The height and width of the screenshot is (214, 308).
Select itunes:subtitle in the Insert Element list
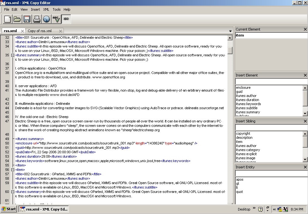coord(247,108)
